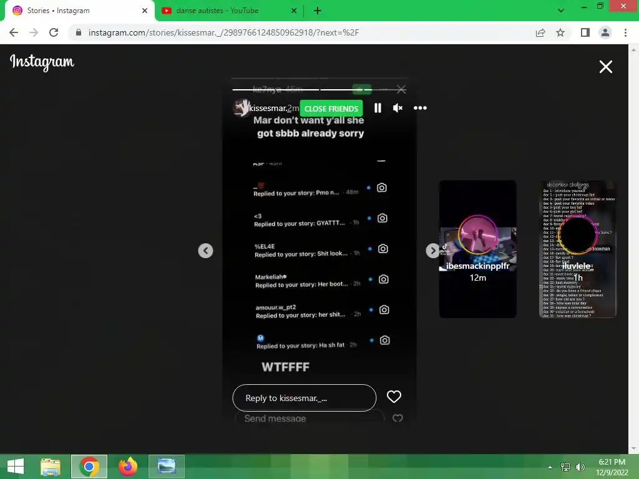Viewport: 639px width, 479px height.
Task: Click the address bar URL
Action: click(224, 32)
